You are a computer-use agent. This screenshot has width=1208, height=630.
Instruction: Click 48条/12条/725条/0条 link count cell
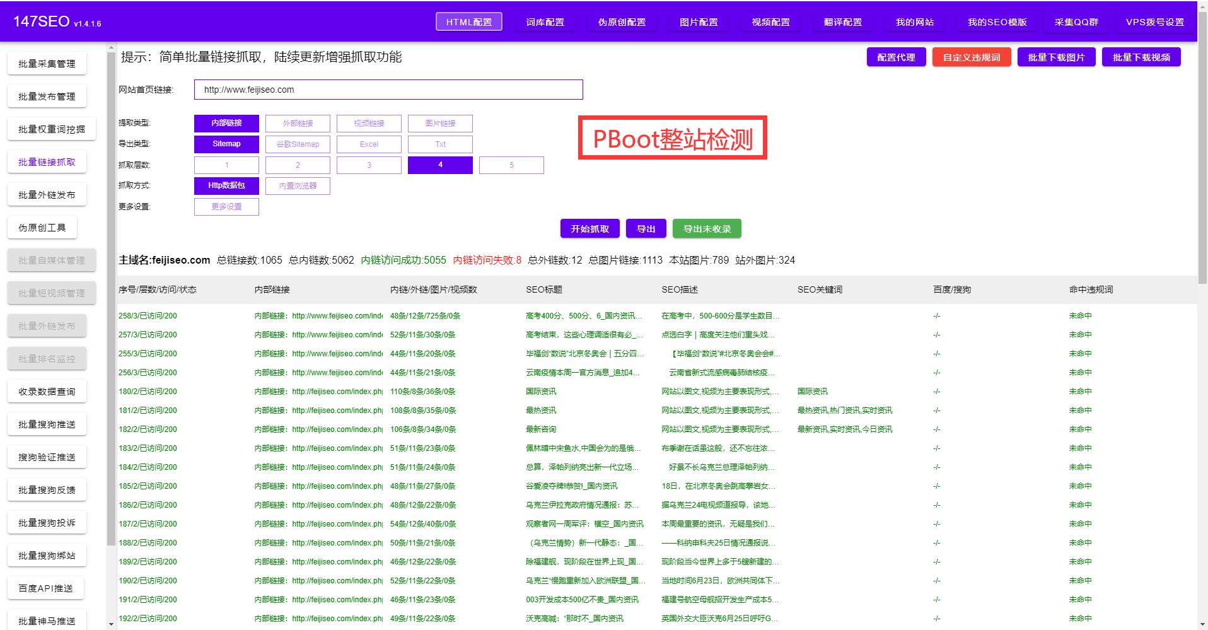pos(425,316)
